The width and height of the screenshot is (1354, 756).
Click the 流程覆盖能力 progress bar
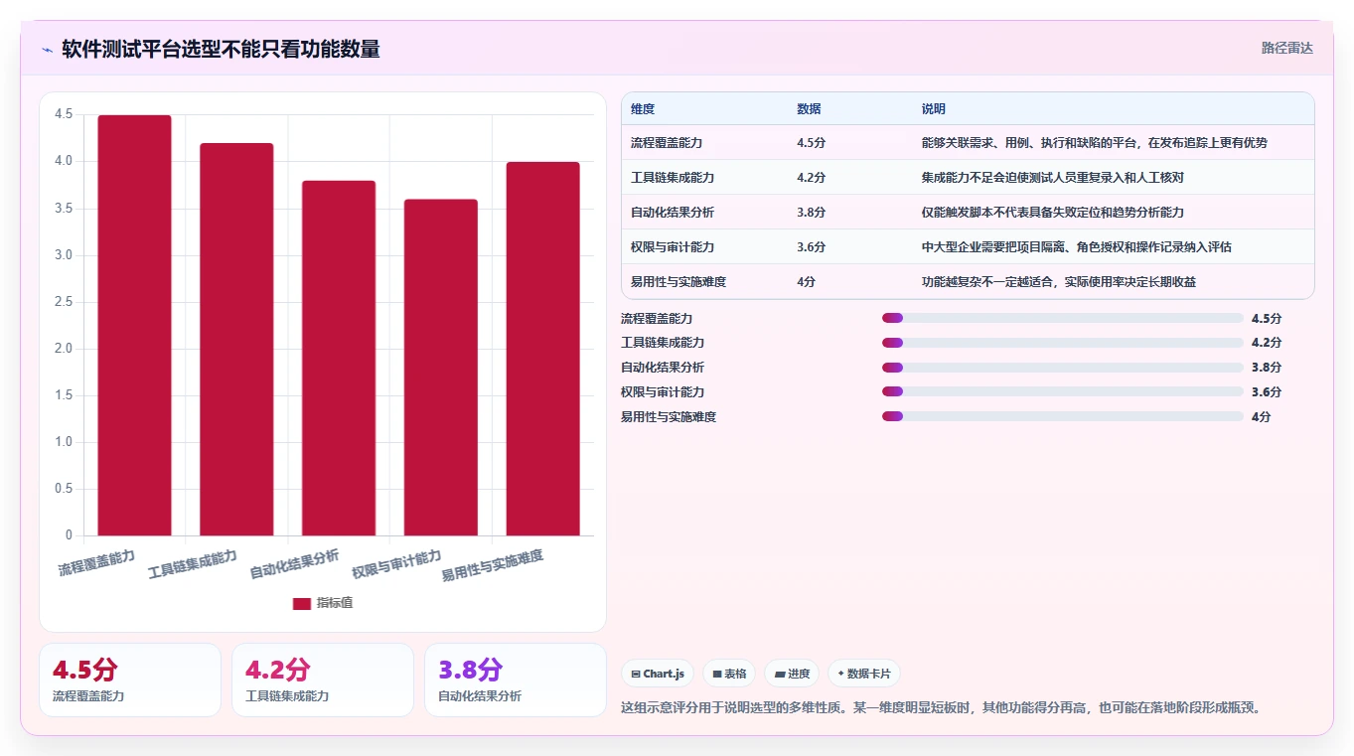[x=1062, y=318]
